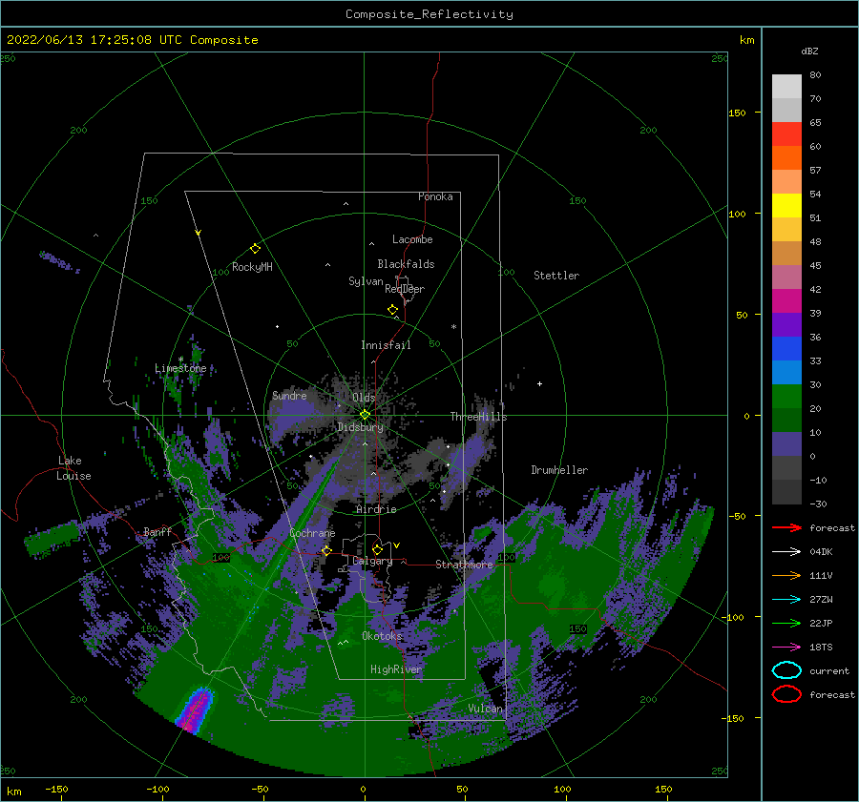The height and width of the screenshot is (802, 859).
Task: Click yellow diamond marker near Cochrane
Action: pyautogui.click(x=326, y=550)
